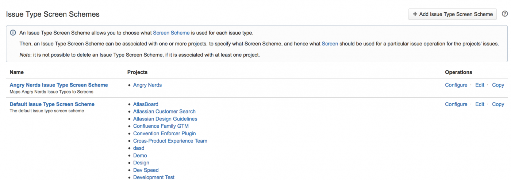Open Convention Enforcer Plugin project
511x180 pixels.
coord(164,133)
